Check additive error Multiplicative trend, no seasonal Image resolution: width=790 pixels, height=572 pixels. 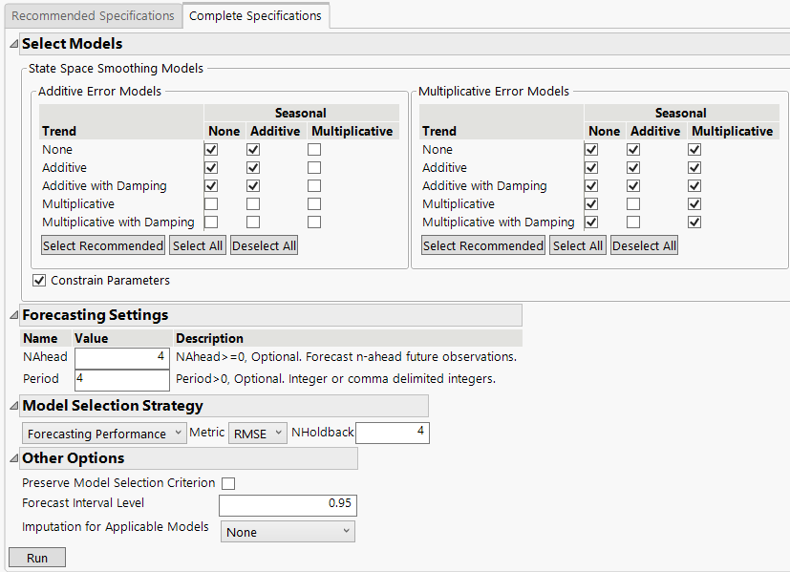[x=211, y=204]
